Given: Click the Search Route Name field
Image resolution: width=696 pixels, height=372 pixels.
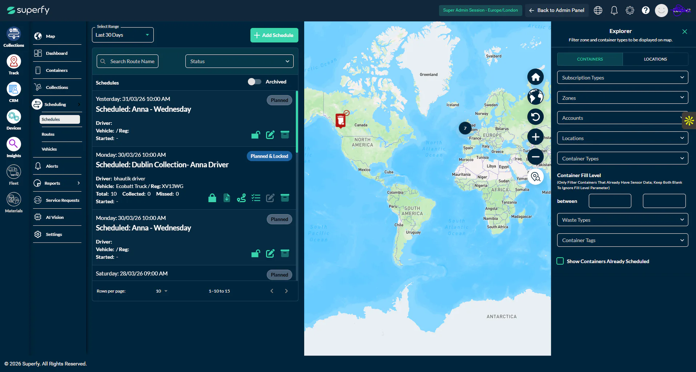Looking at the screenshot, I should point(128,61).
